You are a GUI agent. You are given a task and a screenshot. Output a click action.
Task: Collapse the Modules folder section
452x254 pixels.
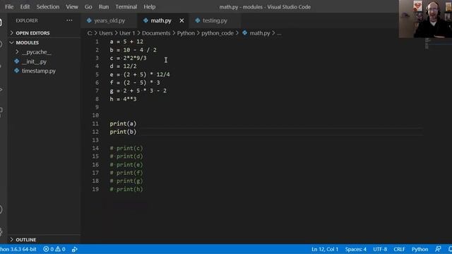point(12,42)
